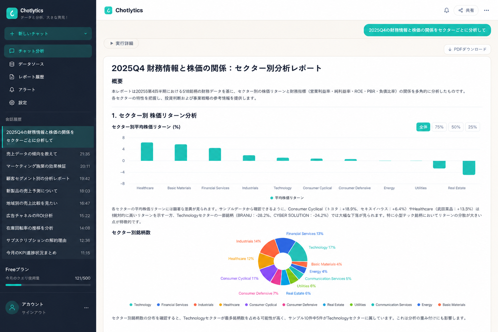Toggle the Utilities pie legend item
The height and width of the screenshot is (332, 498).
click(358, 305)
